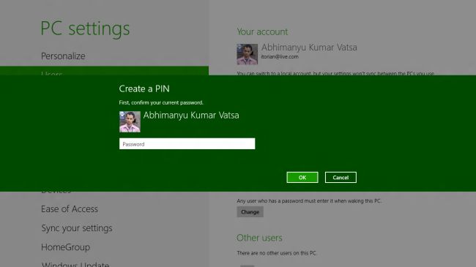
Task: Click the Password input field
Action: coord(187,144)
